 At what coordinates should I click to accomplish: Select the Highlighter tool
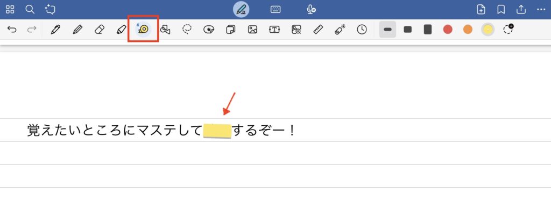(x=121, y=30)
